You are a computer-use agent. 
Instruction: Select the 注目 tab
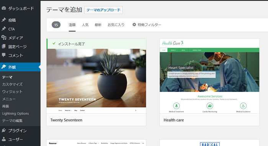point(72,25)
